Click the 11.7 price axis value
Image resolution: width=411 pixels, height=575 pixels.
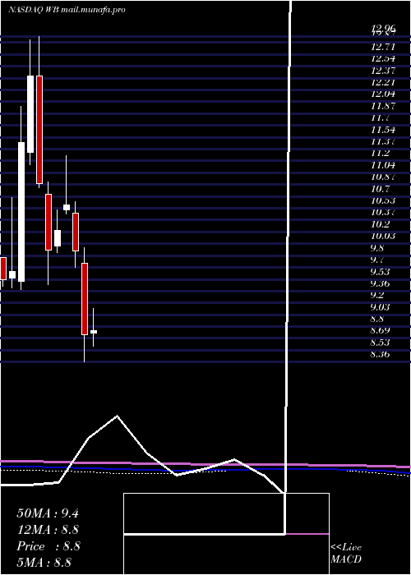[x=380, y=117]
